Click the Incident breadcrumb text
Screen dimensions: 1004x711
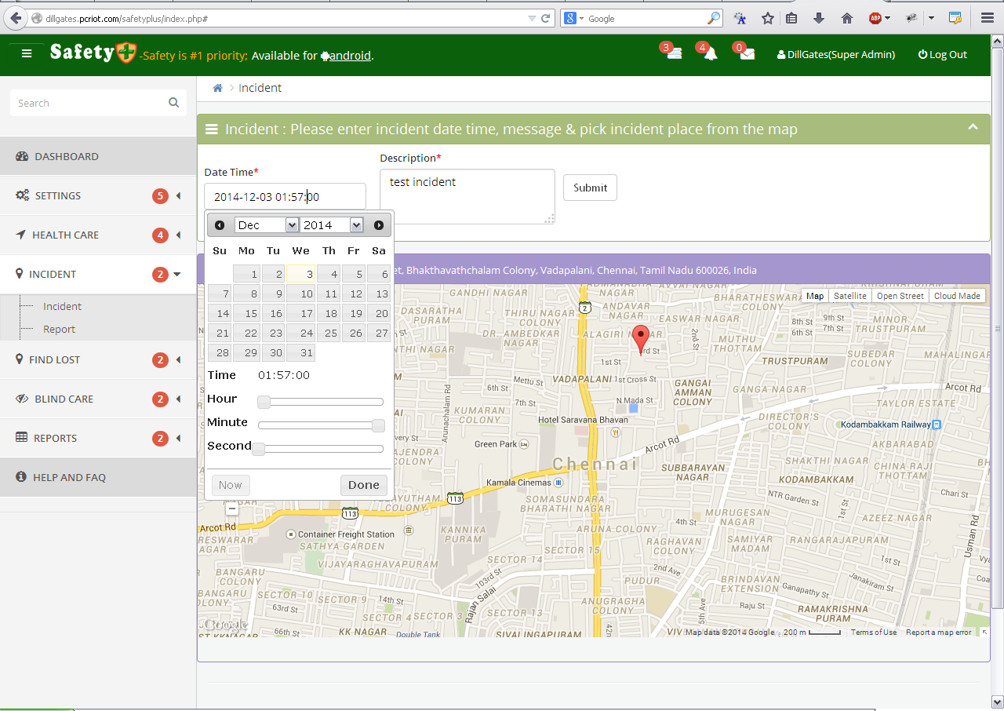pos(260,88)
